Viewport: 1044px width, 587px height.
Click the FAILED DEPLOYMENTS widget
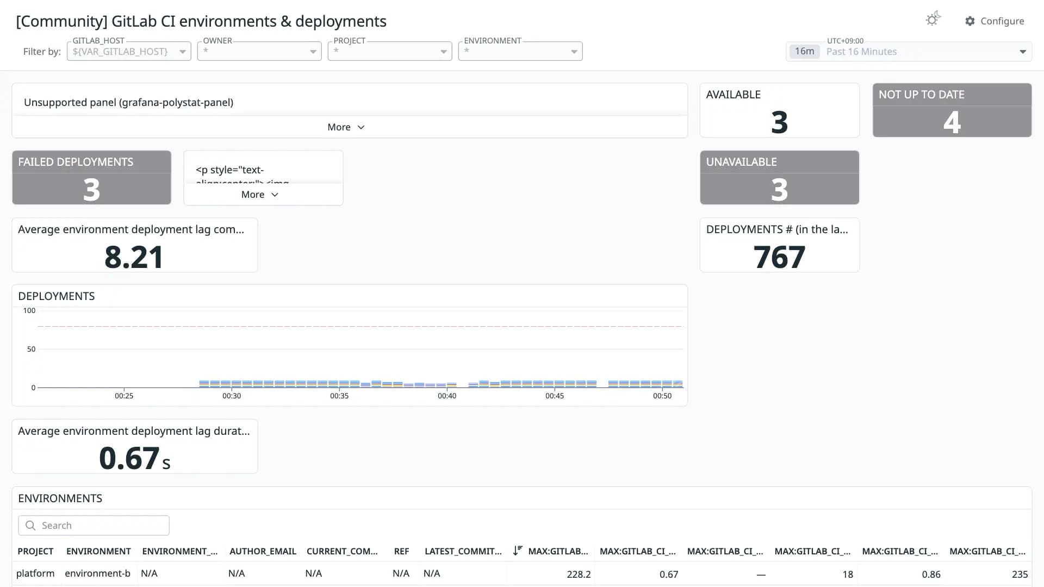tap(91, 178)
